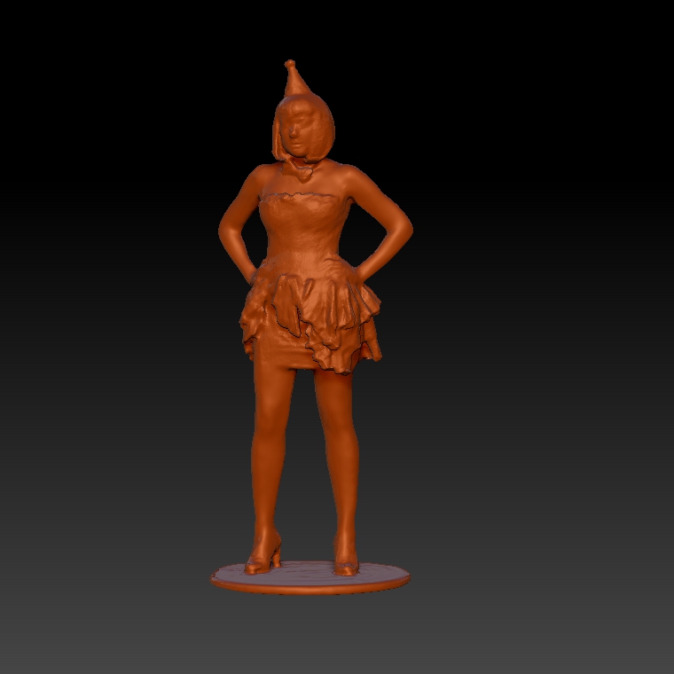The image size is (674, 674).
Task: Click the bow tie at the neck
Action: click(302, 168)
